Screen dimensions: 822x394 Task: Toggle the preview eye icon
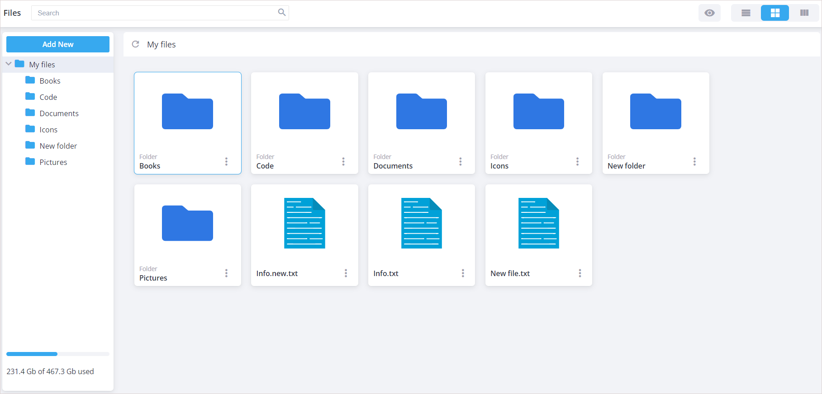pyautogui.click(x=709, y=13)
